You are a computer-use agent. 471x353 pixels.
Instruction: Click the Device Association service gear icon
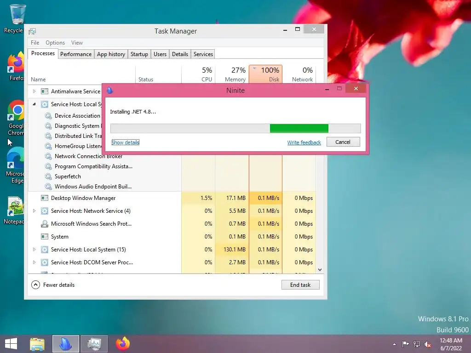coord(48,115)
